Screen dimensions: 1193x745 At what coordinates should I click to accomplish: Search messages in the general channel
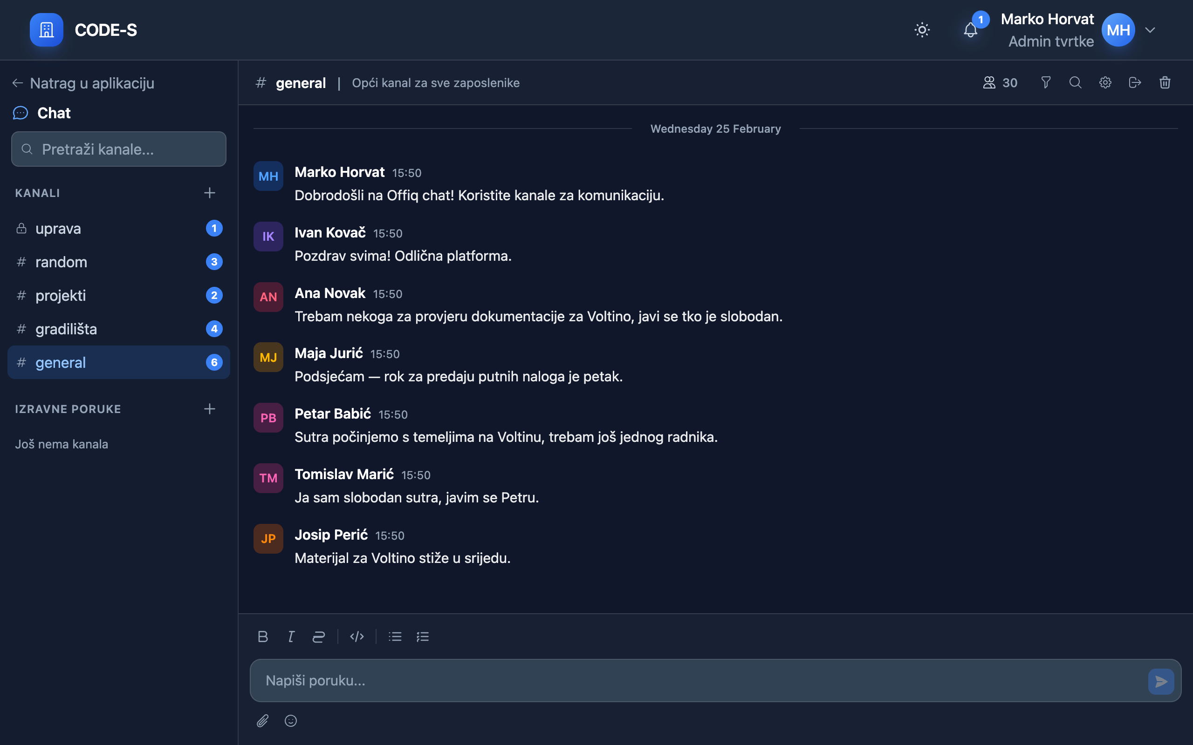coord(1075,83)
